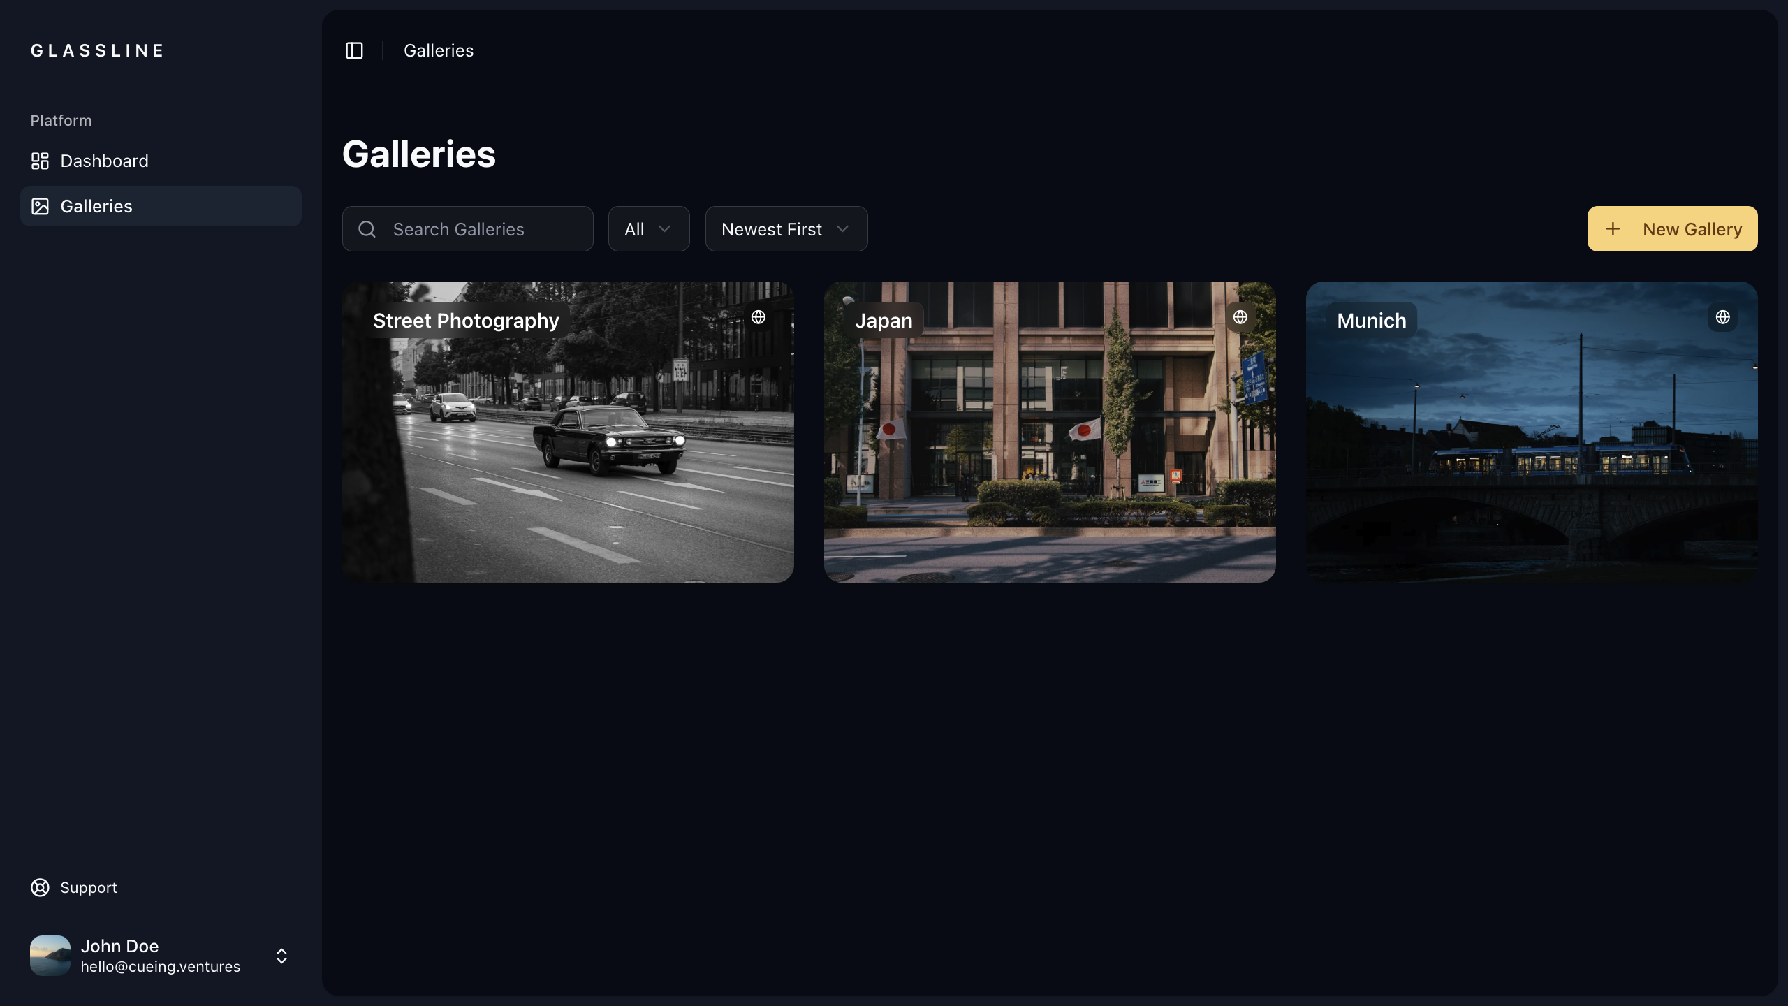This screenshot has height=1006, width=1788.
Task: Toggle public visibility on the Munich gallery
Action: (x=1722, y=317)
